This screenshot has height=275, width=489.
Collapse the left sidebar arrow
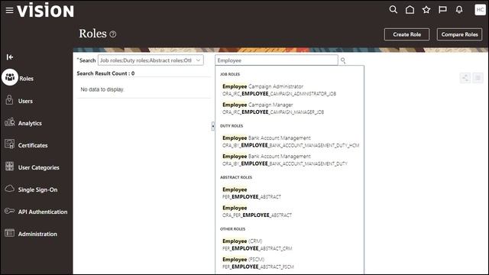click(10, 57)
